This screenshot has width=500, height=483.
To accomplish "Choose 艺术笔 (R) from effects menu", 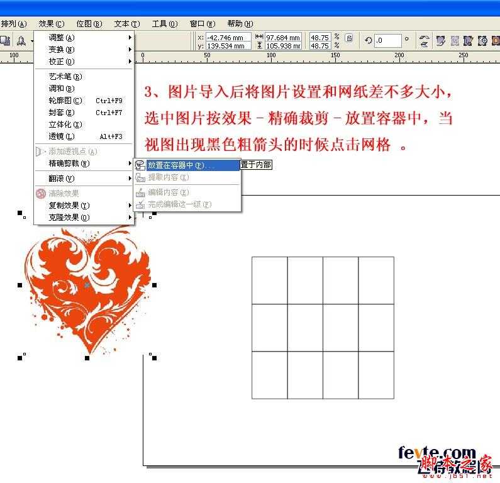I will [84, 77].
